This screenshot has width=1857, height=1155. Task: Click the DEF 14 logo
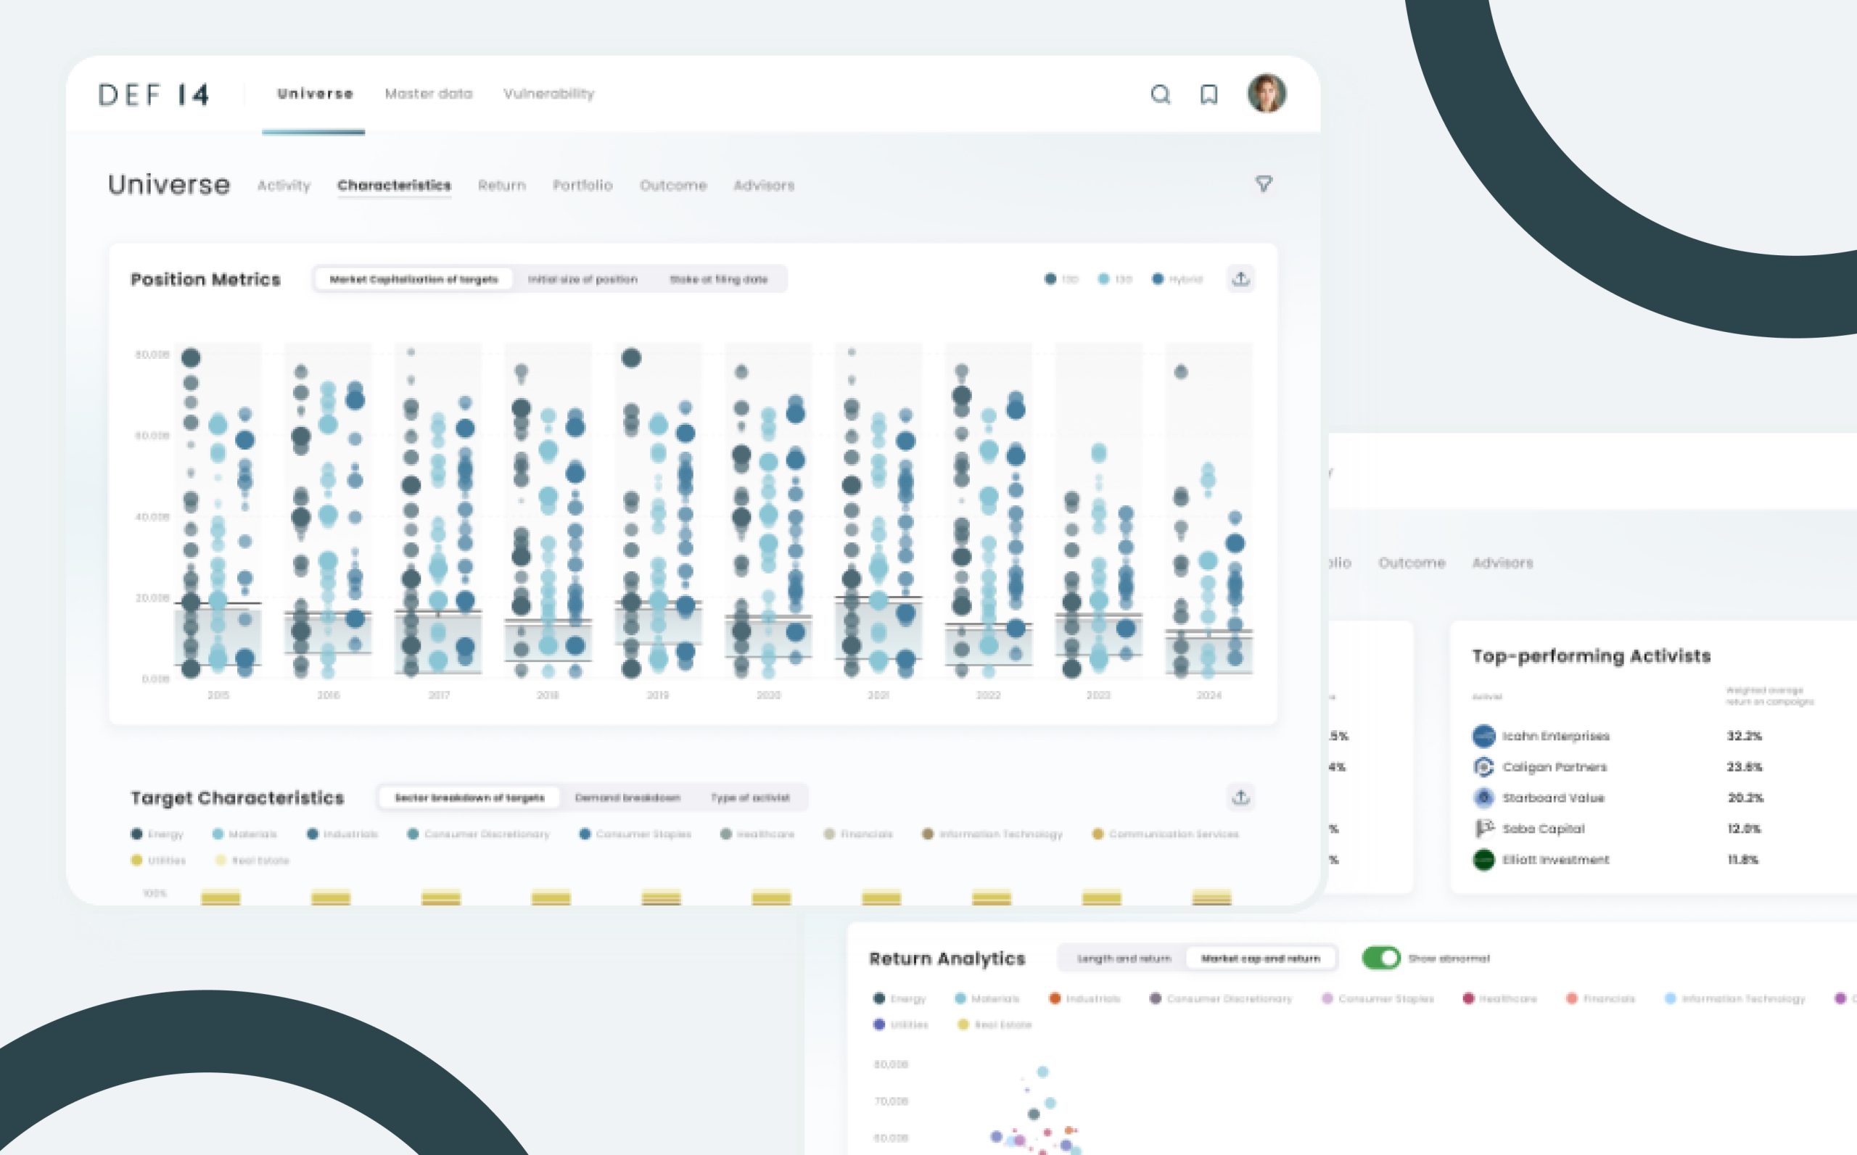154,95
